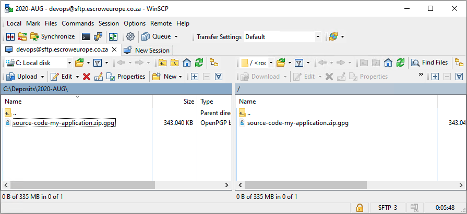Click the Upload button
Image resolution: width=467 pixels, height=214 pixels.
pos(22,77)
